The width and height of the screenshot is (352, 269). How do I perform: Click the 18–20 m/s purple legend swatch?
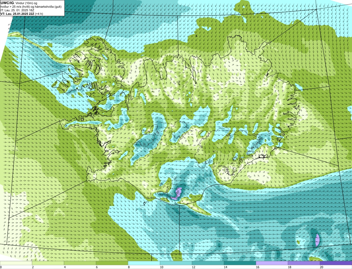click(304, 263)
